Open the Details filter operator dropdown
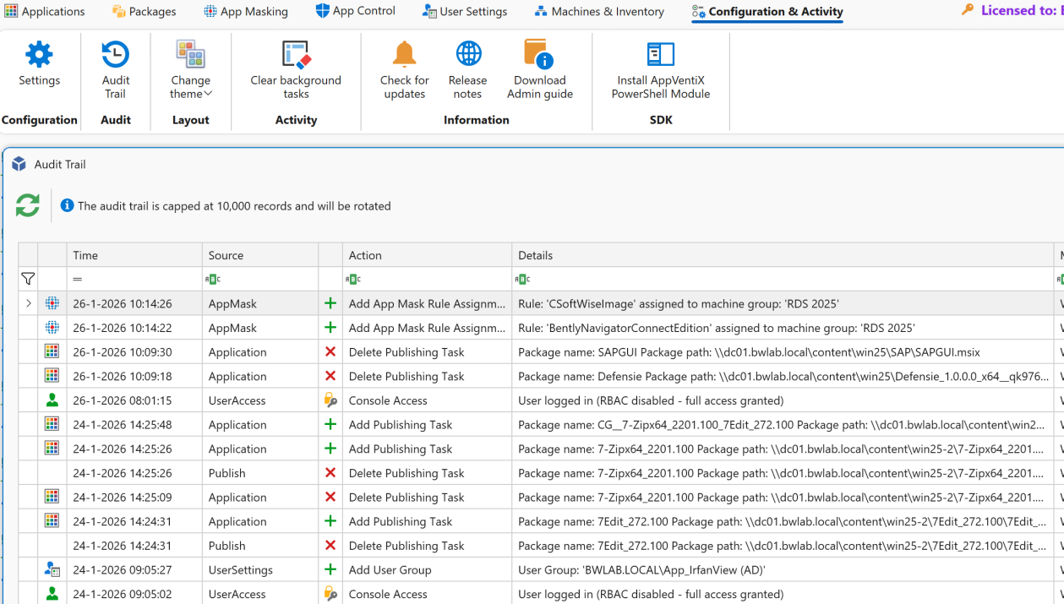 pos(522,279)
